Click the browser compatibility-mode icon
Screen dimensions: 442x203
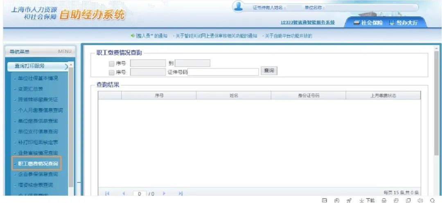(396, 200)
